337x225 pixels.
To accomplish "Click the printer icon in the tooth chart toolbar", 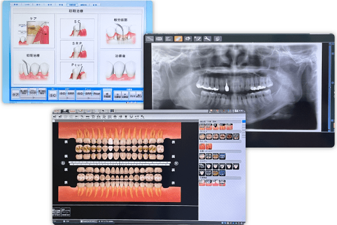I will tap(115, 117).
